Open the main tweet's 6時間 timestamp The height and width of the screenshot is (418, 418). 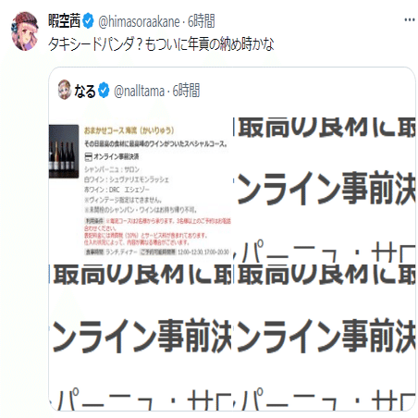[201, 21]
